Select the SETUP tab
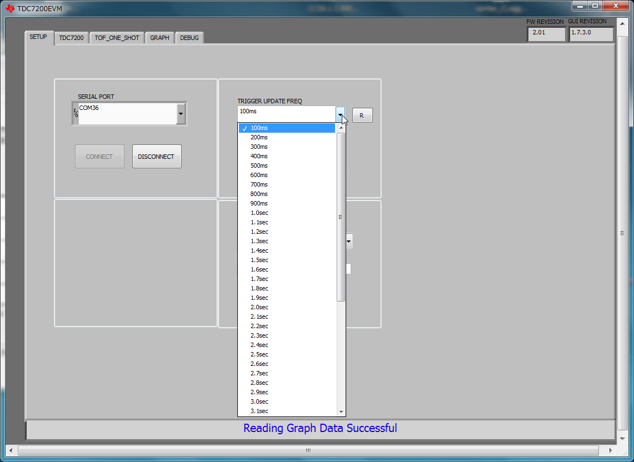The image size is (634, 462). [x=38, y=37]
